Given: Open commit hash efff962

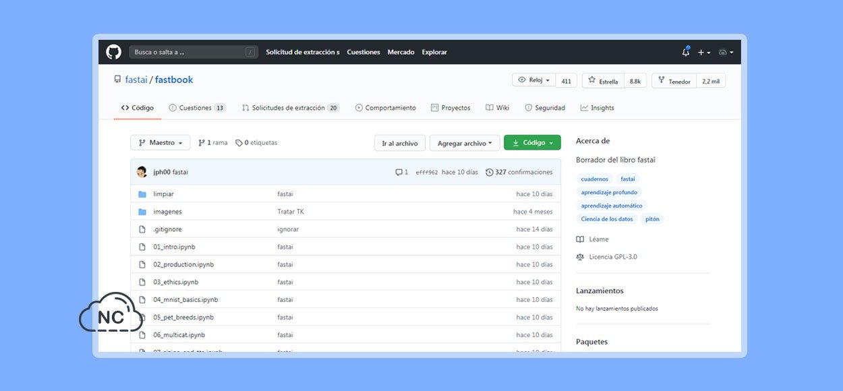Looking at the screenshot, I should pyautogui.click(x=427, y=173).
